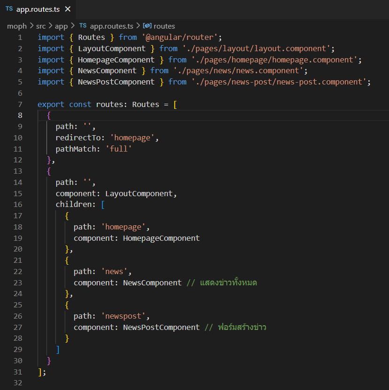
Task: Click the redirectTo property name
Action: [x=78, y=138]
